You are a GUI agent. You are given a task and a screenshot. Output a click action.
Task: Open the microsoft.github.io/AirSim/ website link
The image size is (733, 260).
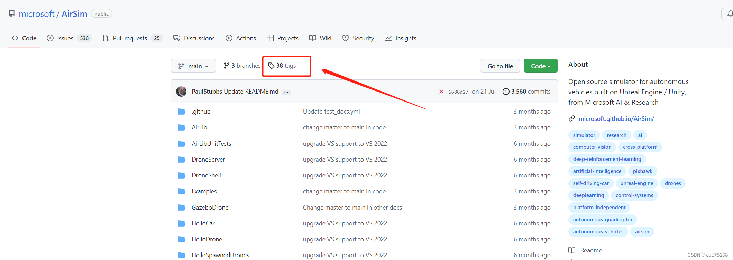[616, 119]
